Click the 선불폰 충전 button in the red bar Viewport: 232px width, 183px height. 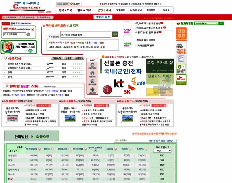(103, 17)
